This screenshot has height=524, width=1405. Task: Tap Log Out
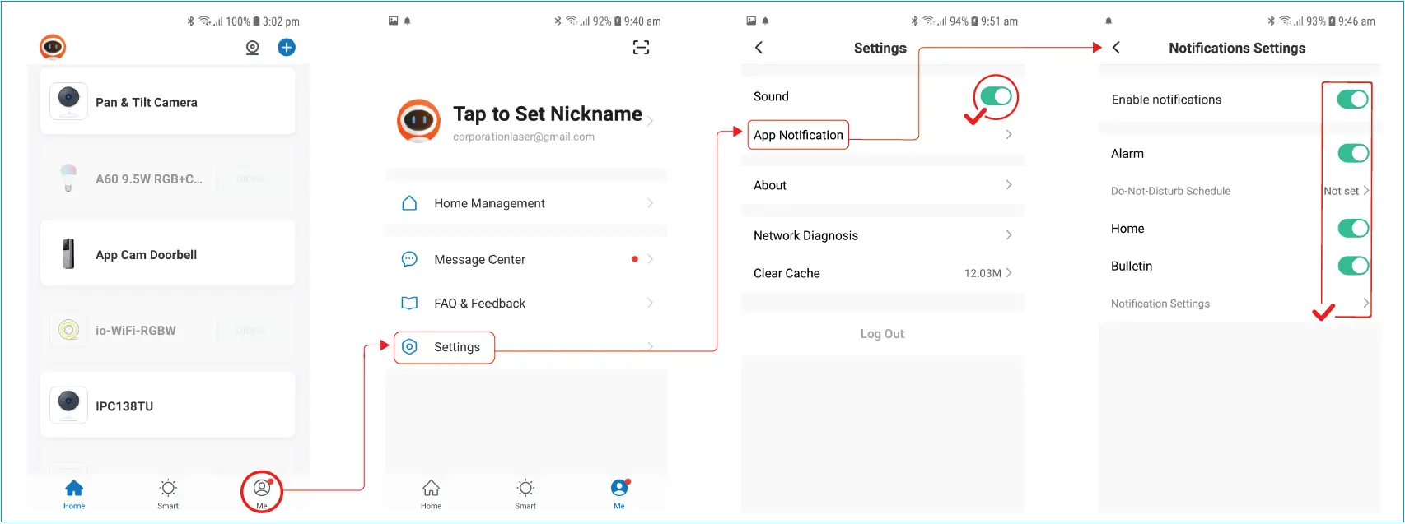[x=882, y=334]
